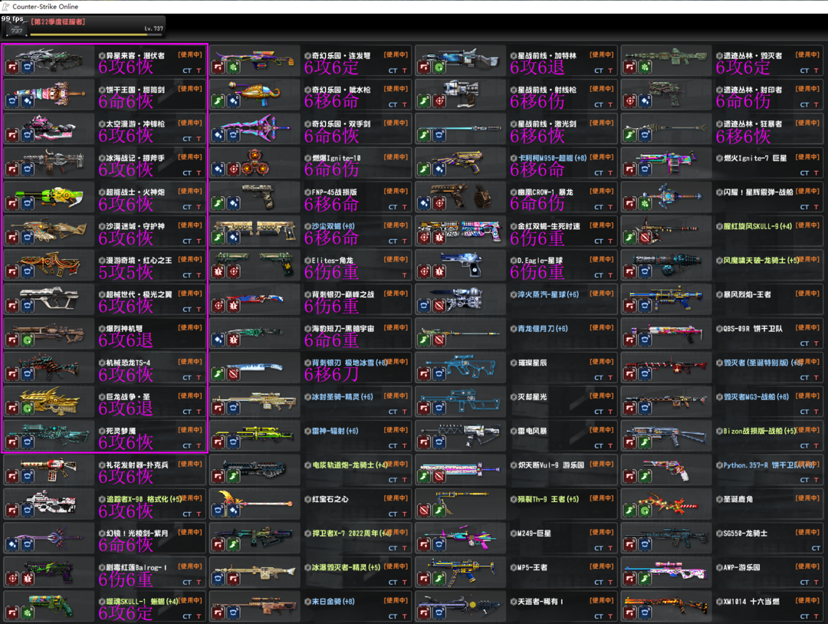Image resolution: width=828 pixels, height=624 pixels.
Task: Click green boot badge on AWP-游乐园
Action: (645, 579)
